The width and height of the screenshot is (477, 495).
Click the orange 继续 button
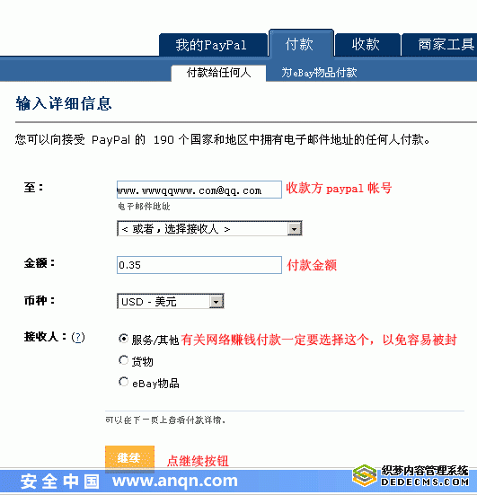[x=129, y=458]
